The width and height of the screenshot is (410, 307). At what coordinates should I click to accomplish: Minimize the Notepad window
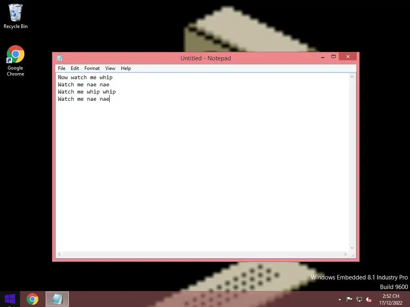click(323, 57)
